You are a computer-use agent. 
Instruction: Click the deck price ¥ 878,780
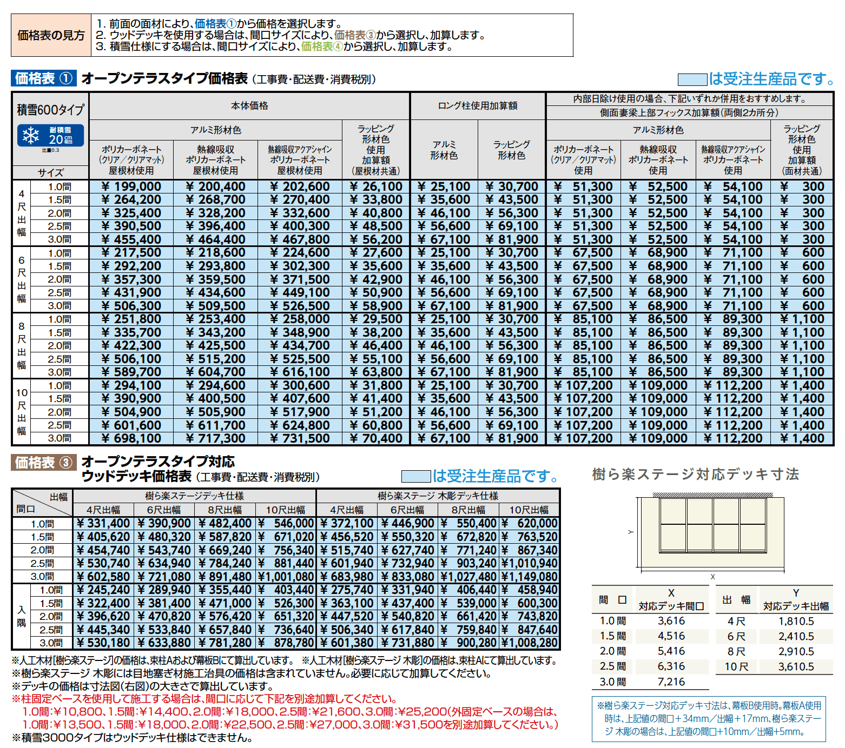[x=285, y=643]
